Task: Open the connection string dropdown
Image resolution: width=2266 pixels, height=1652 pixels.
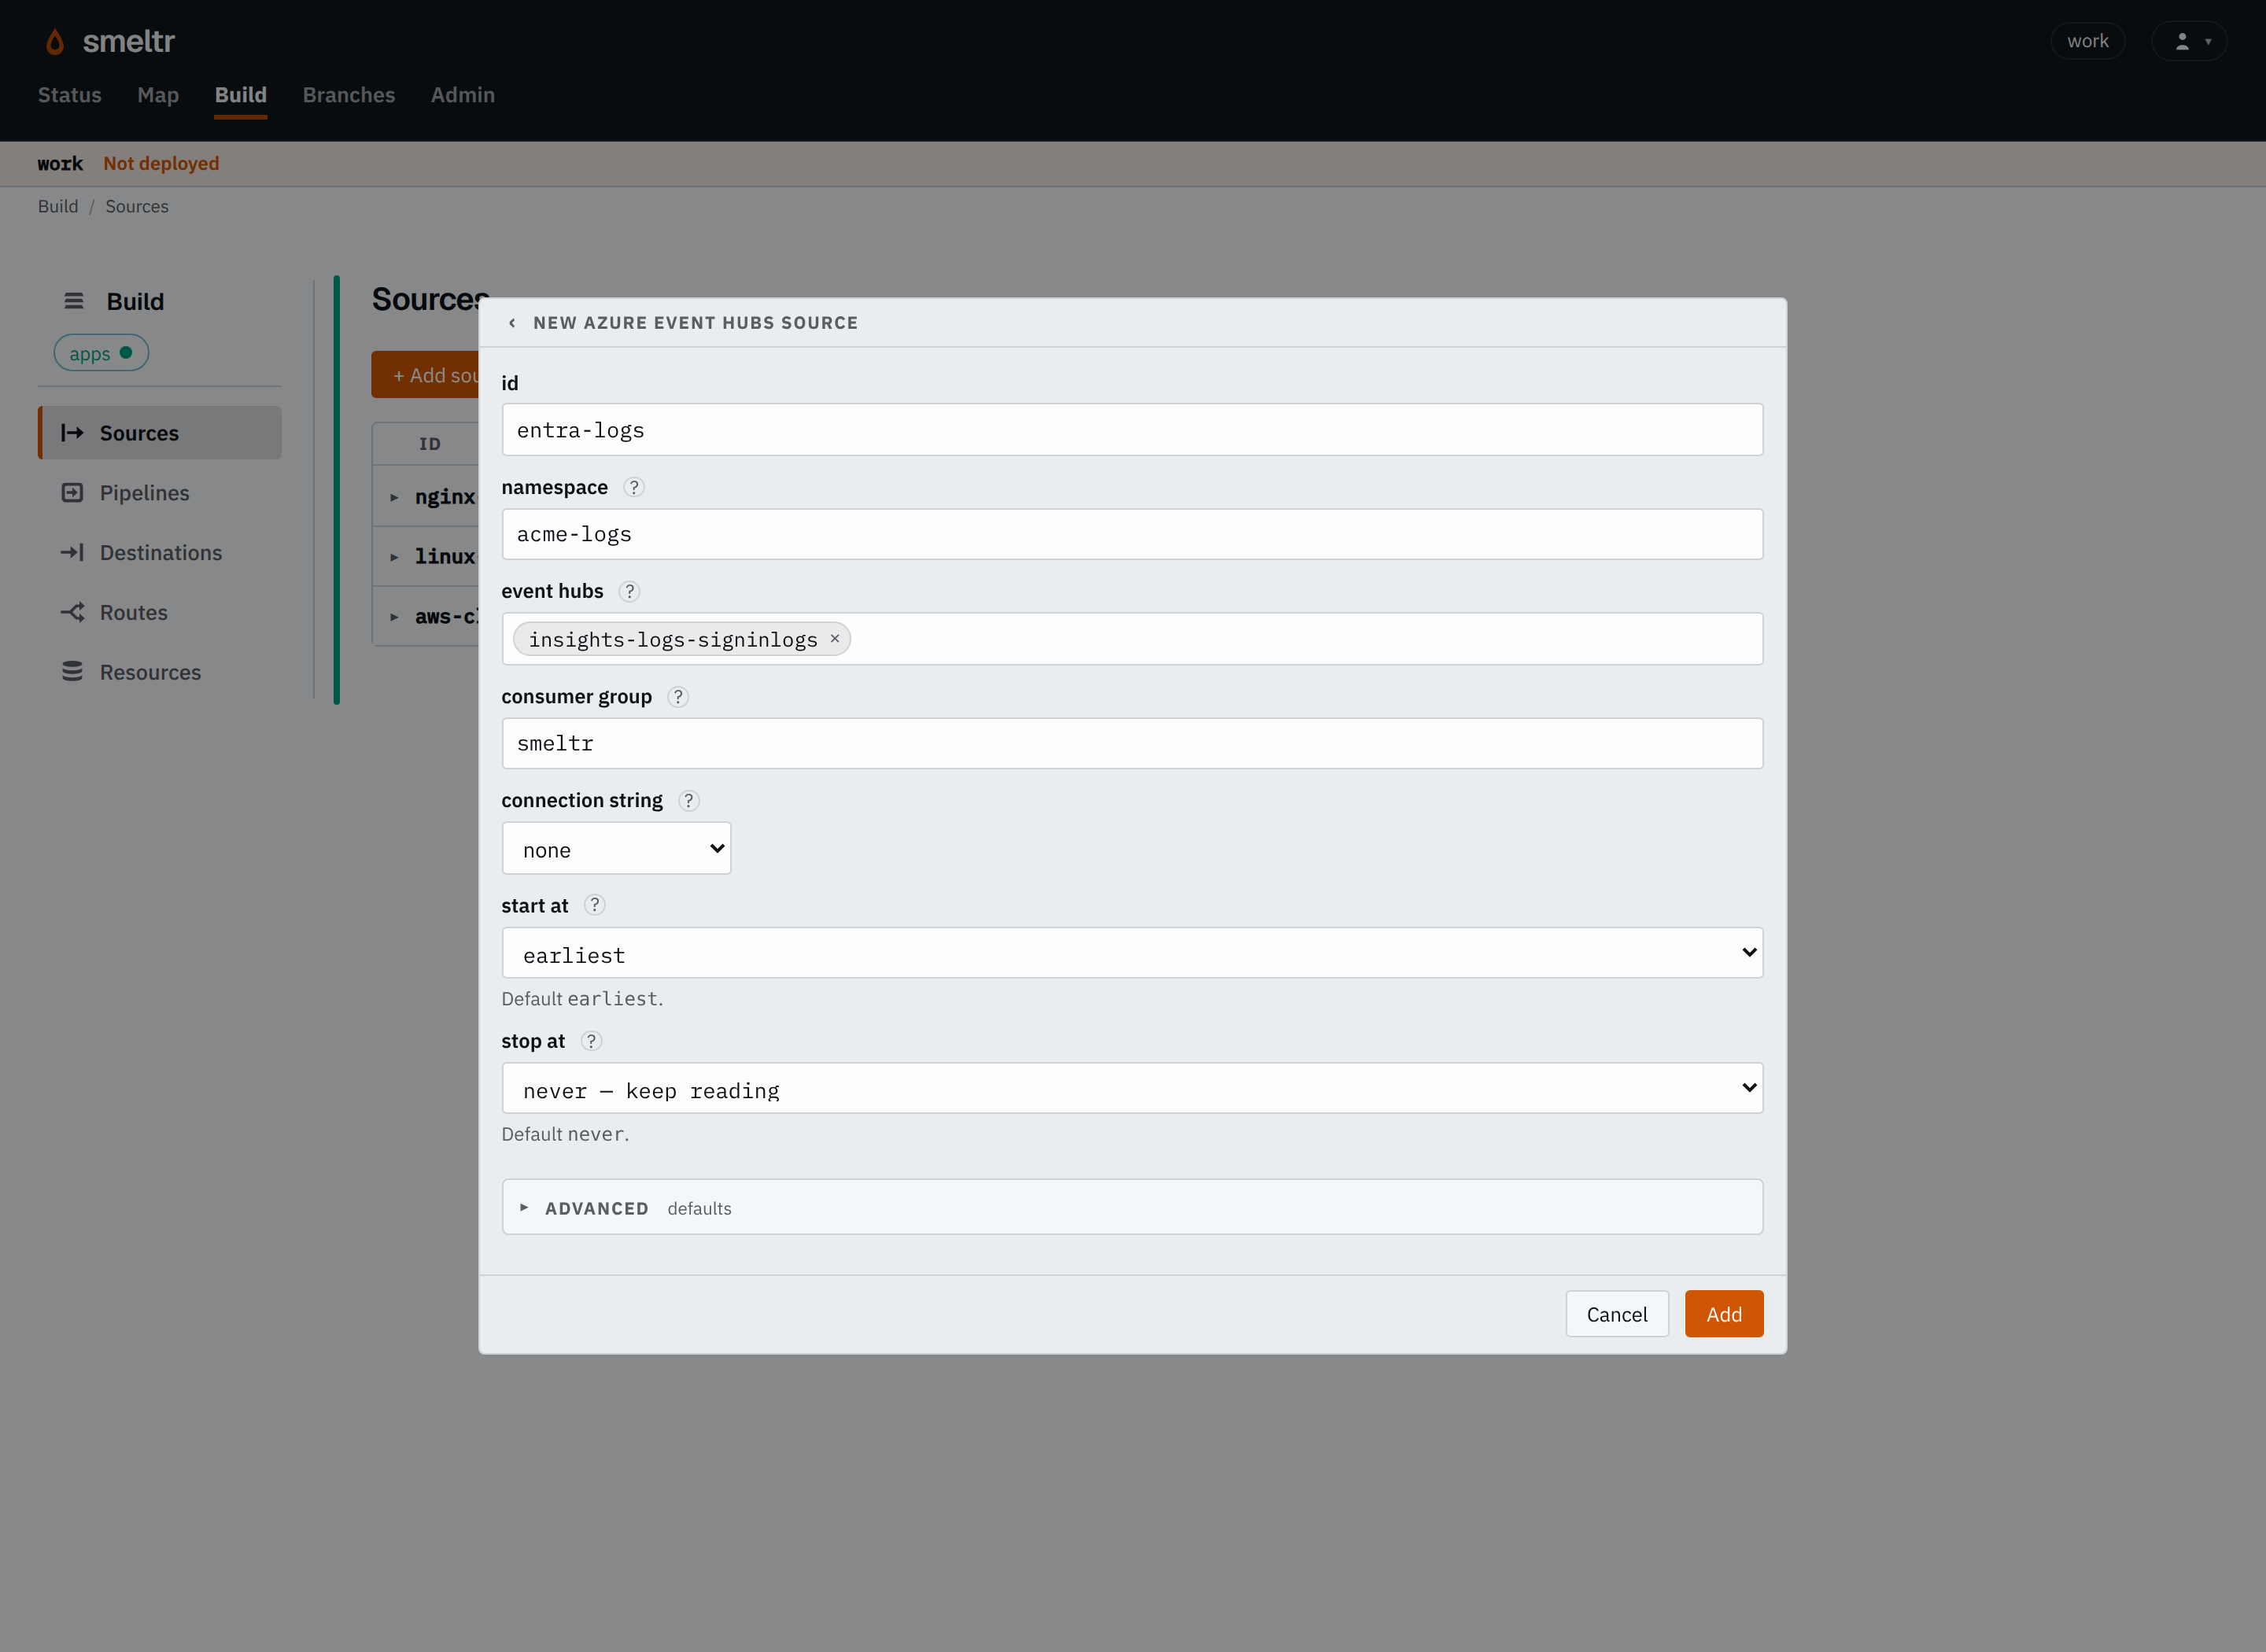Action: tap(616, 849)
